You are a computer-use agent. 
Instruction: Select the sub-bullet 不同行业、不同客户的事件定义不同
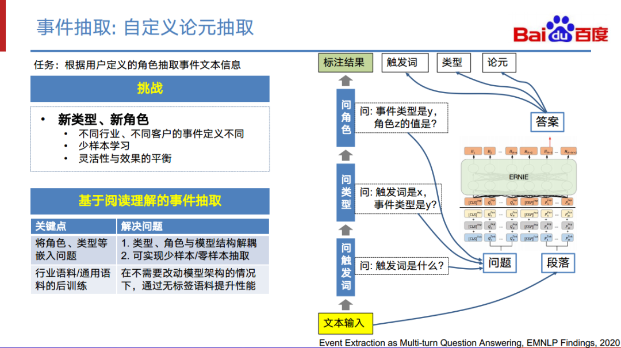[x=161, y=133]
